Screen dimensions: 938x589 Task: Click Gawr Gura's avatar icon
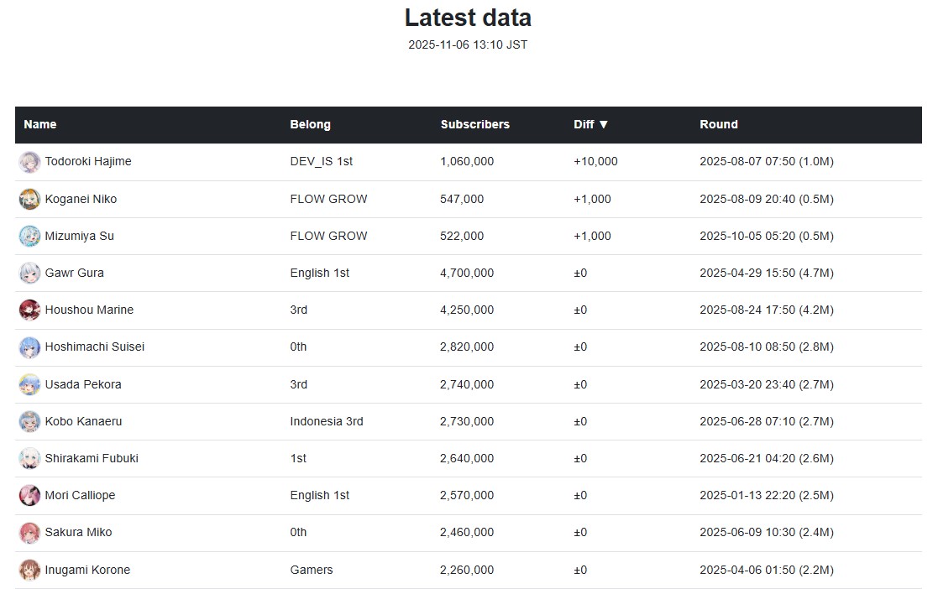[29, 274]
